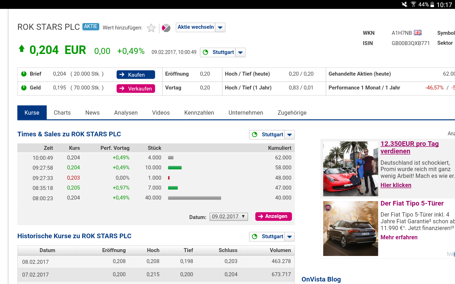Open the Stuttgart exchange dropdown near the price
Screen dimensions: 455x284
click(240, 53)
